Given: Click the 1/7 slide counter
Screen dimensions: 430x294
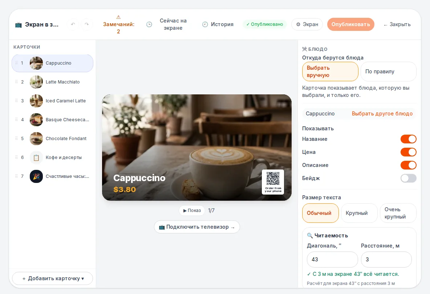Looking at the screenshot, I should tap(211, 211).
